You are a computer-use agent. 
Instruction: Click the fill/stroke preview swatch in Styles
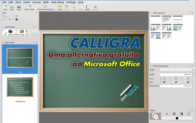(x=155, y=116)
